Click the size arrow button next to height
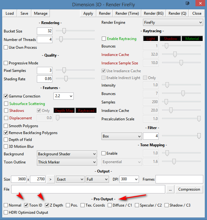Screen dimensions: 207x220 (51, 179)
